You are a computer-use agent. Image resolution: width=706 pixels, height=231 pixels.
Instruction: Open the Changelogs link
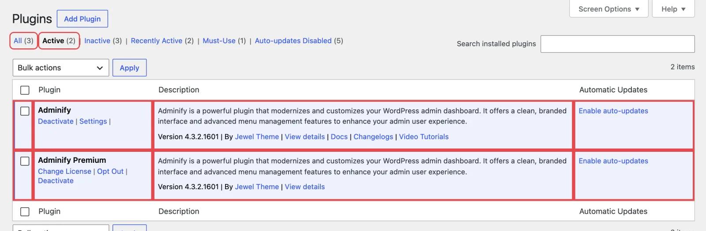[x=373, y=137]
